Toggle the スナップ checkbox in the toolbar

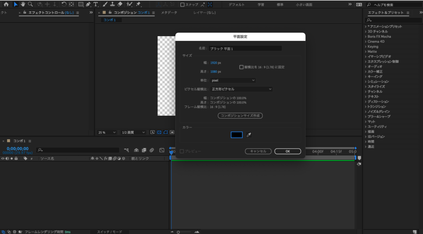click(182, 5)
